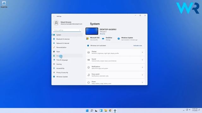Go to the Network & internet section
This screenshot has width=202, height=113.
67,43
